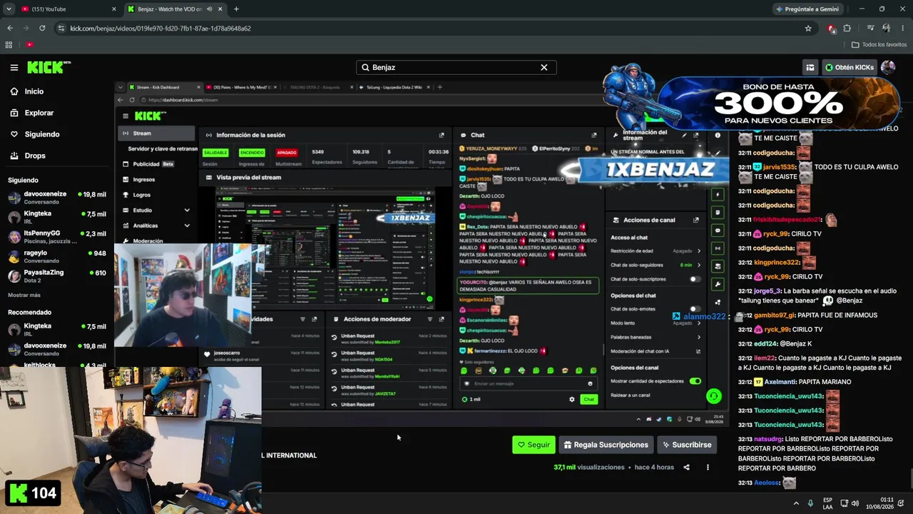Reload the Kick page

click(x=43, y=29)
